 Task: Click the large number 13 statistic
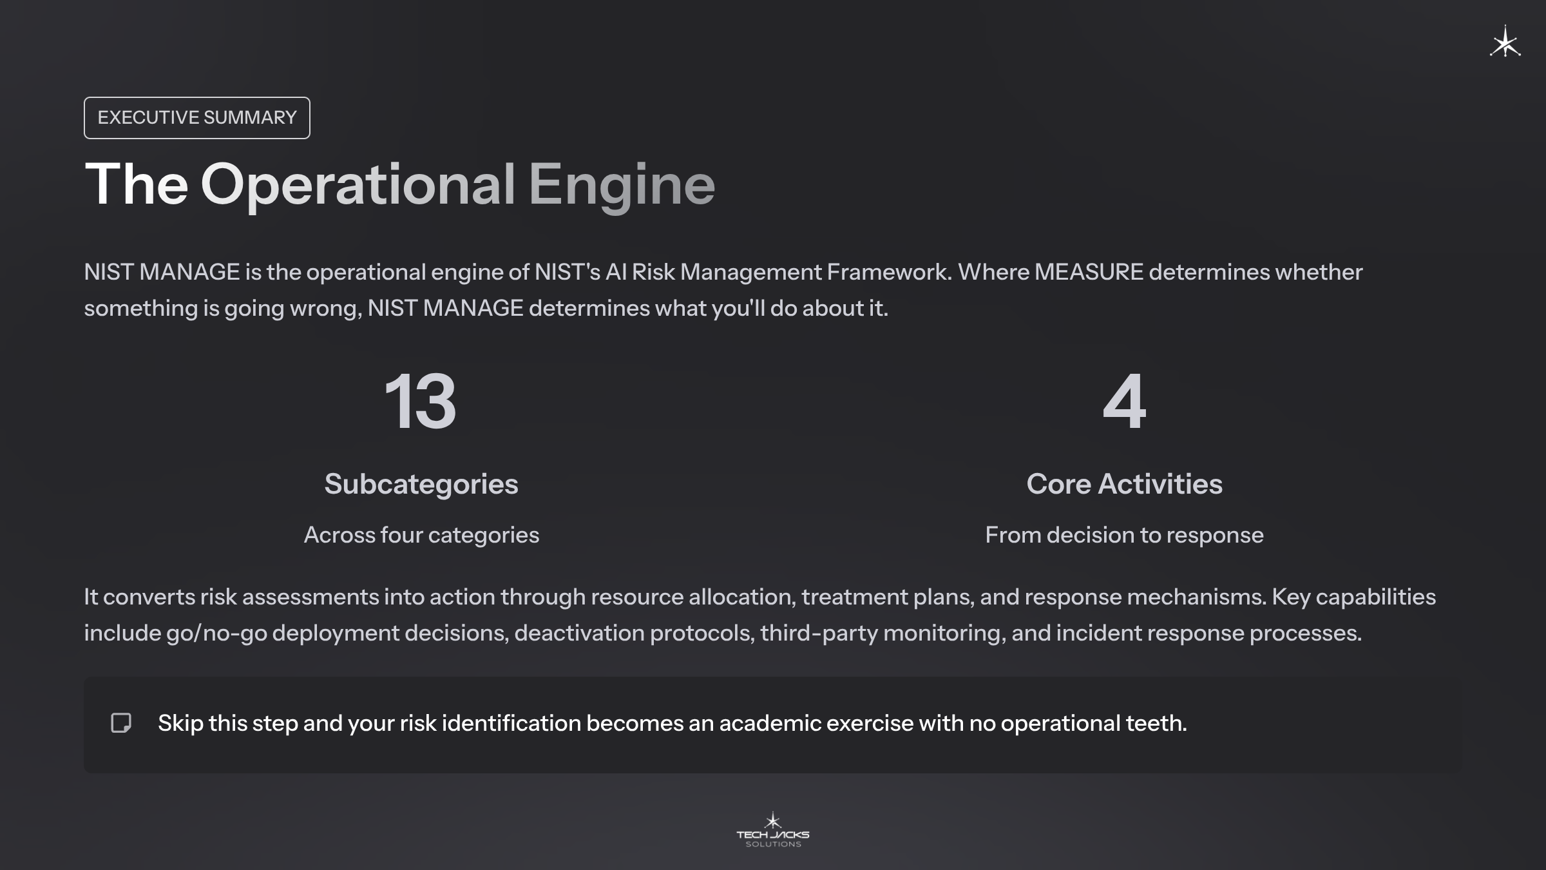(421, 402)
